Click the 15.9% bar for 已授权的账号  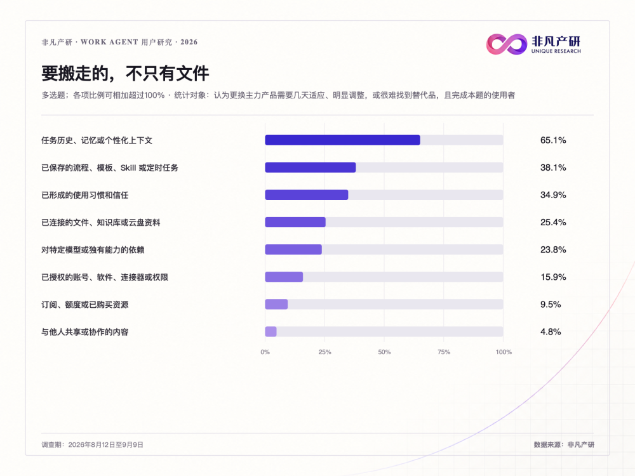tap(284, 277)
